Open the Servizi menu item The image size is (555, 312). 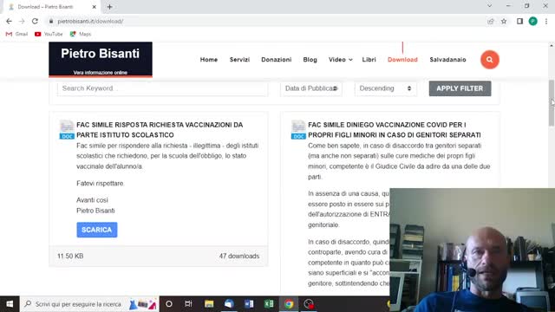(x=239, y=60)
